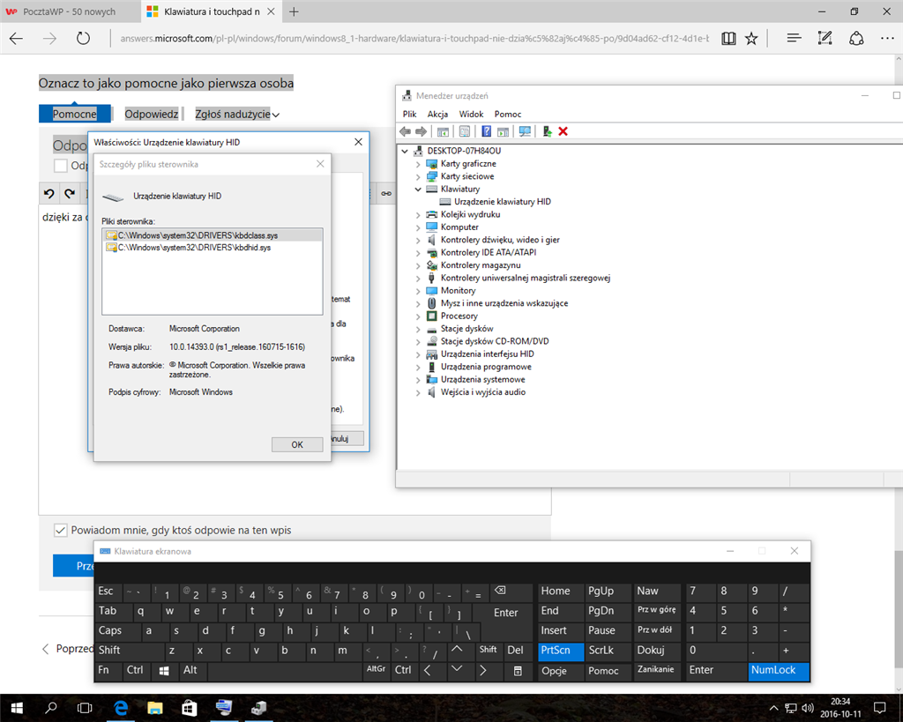Click the blue Pomocne button

75,114
